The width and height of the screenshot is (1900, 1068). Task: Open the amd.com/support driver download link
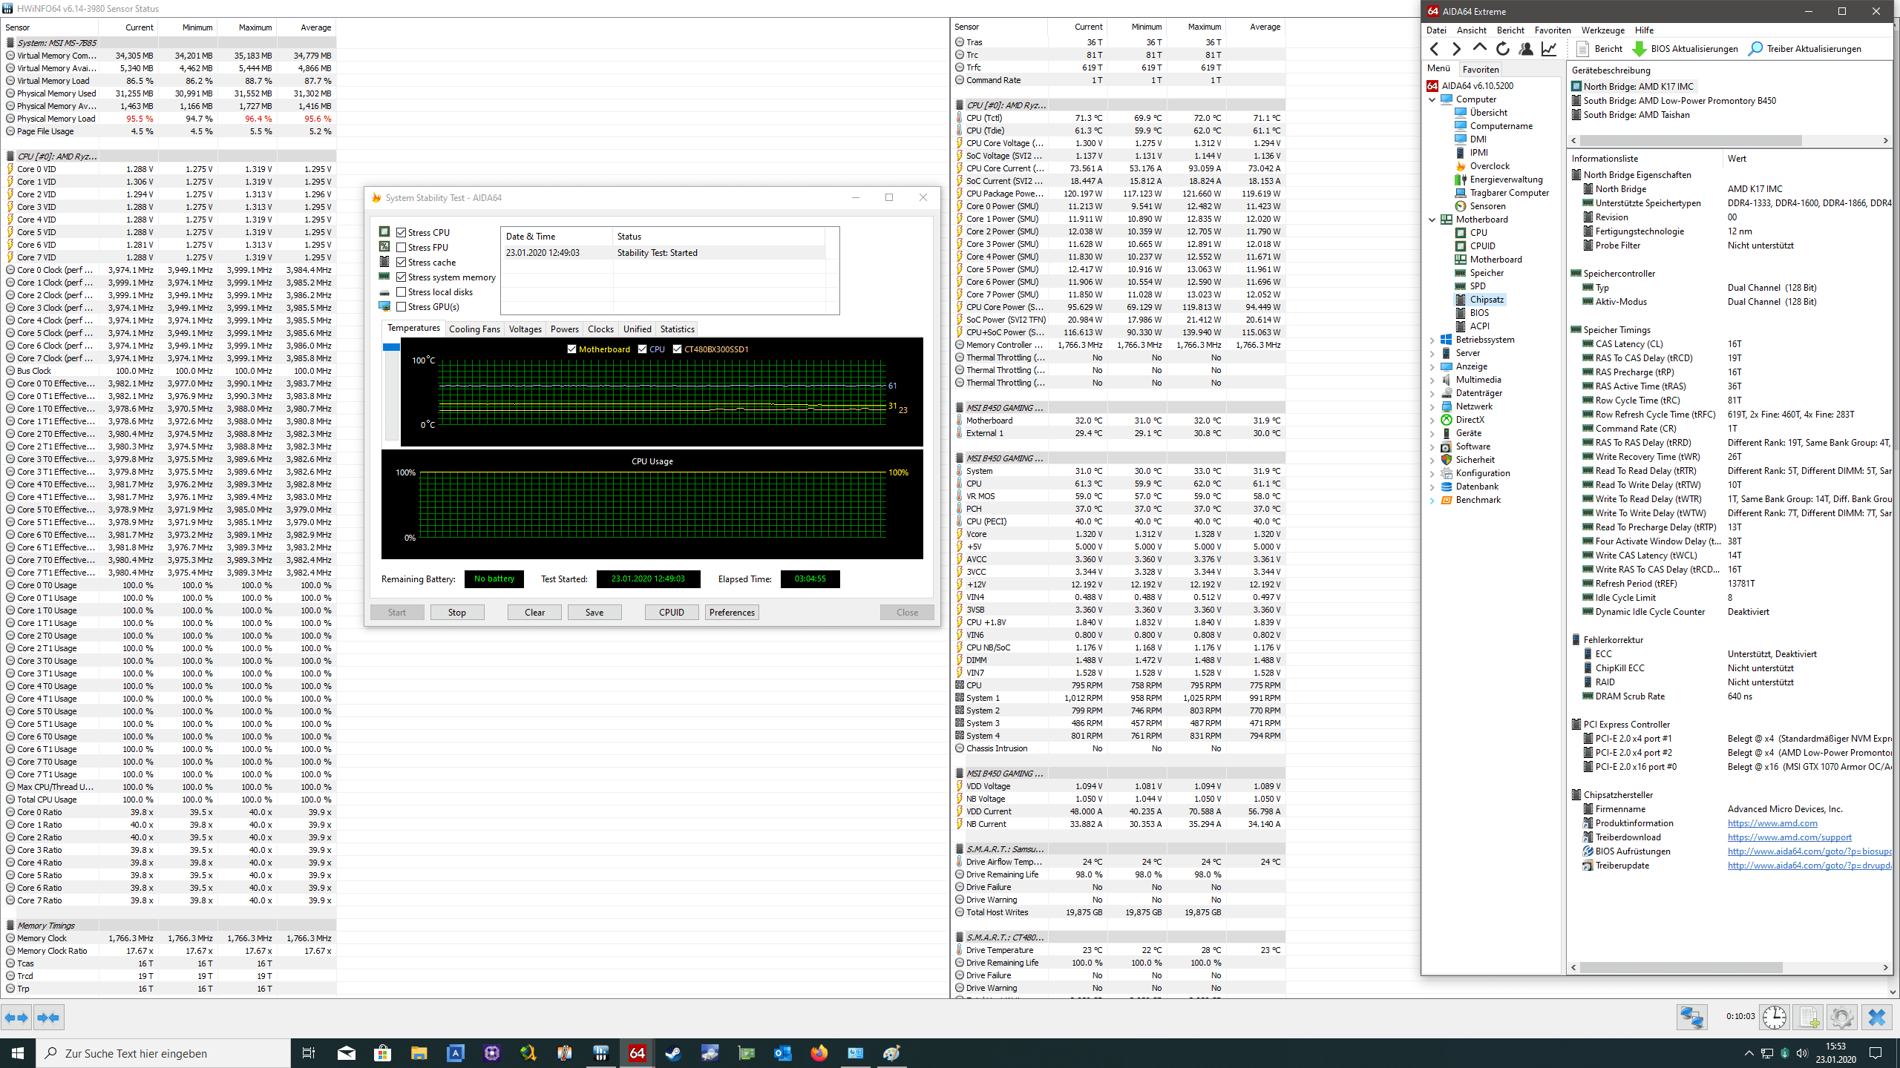(x=1789, y=837)
